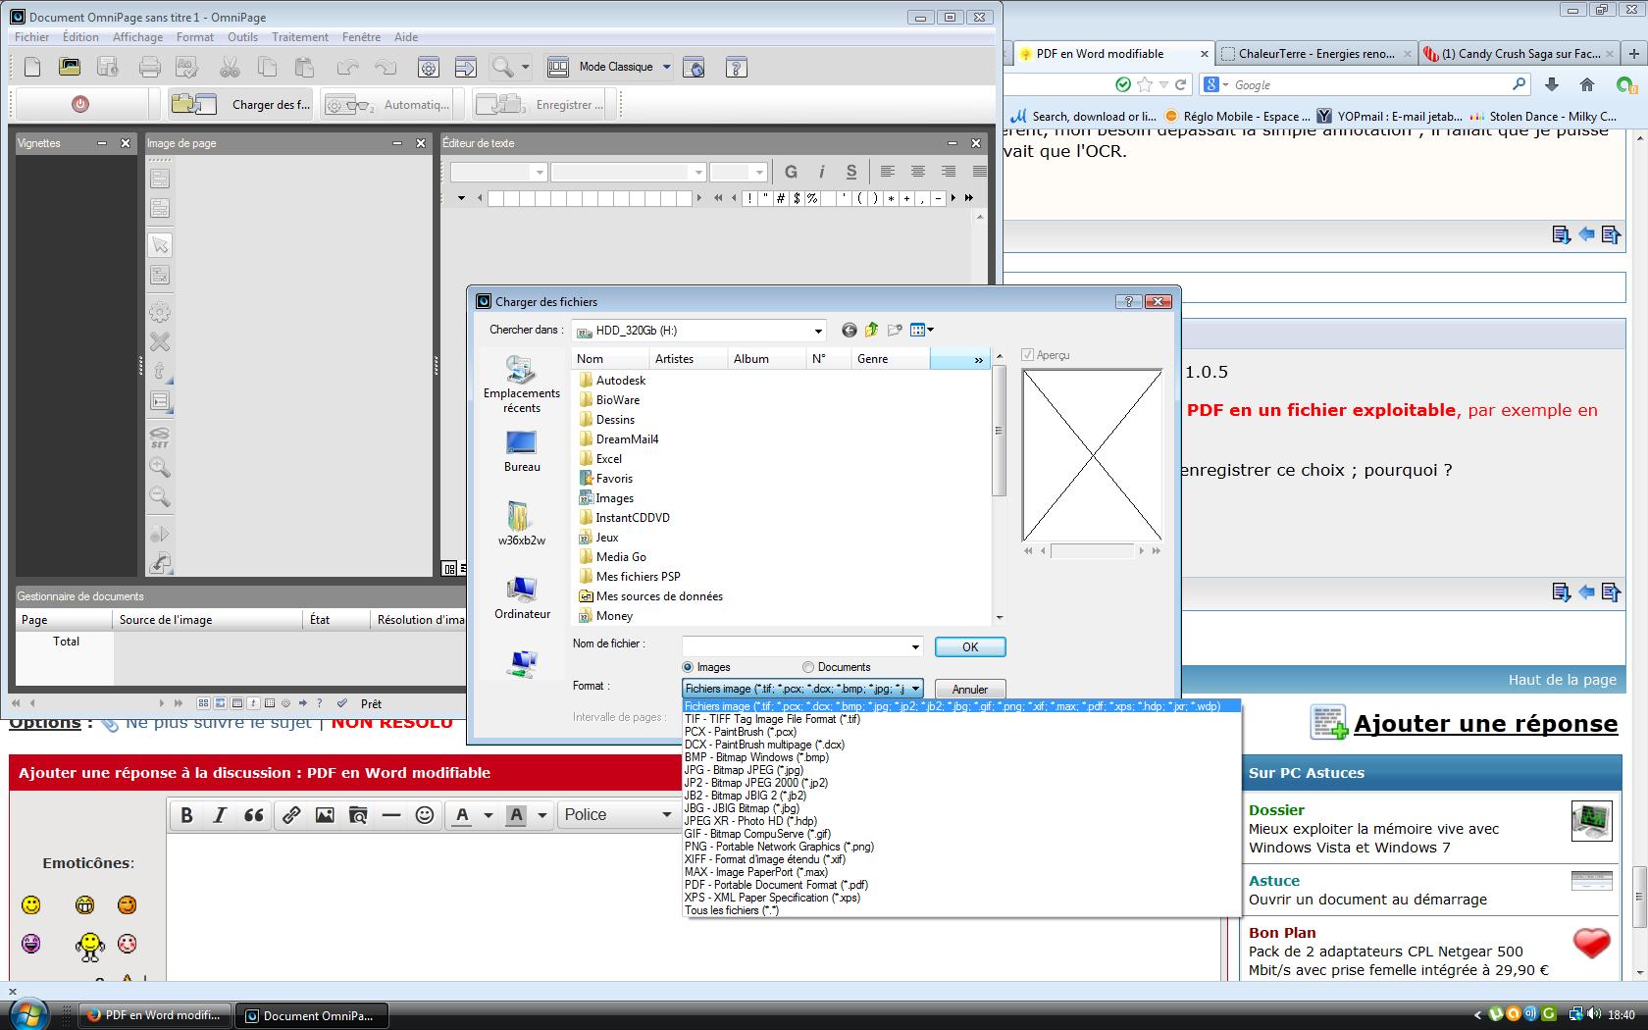Open the Mode Classique dropdown
1648x1030 pixels.
pyautogui.click(x=666, y=67)
